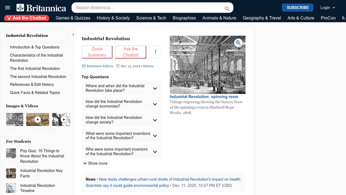The width and height of the screenshot is (346, 195).
Task: Open the news article about urban-rural divide
Action: point(163,182)
